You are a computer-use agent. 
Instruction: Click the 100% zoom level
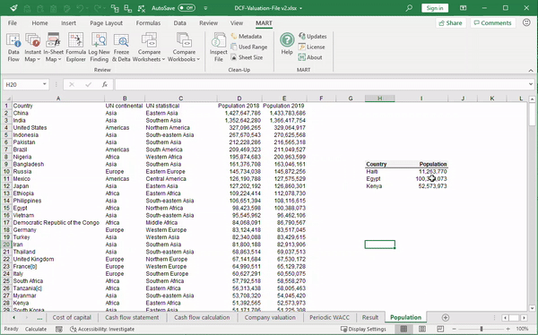[522, 329]
